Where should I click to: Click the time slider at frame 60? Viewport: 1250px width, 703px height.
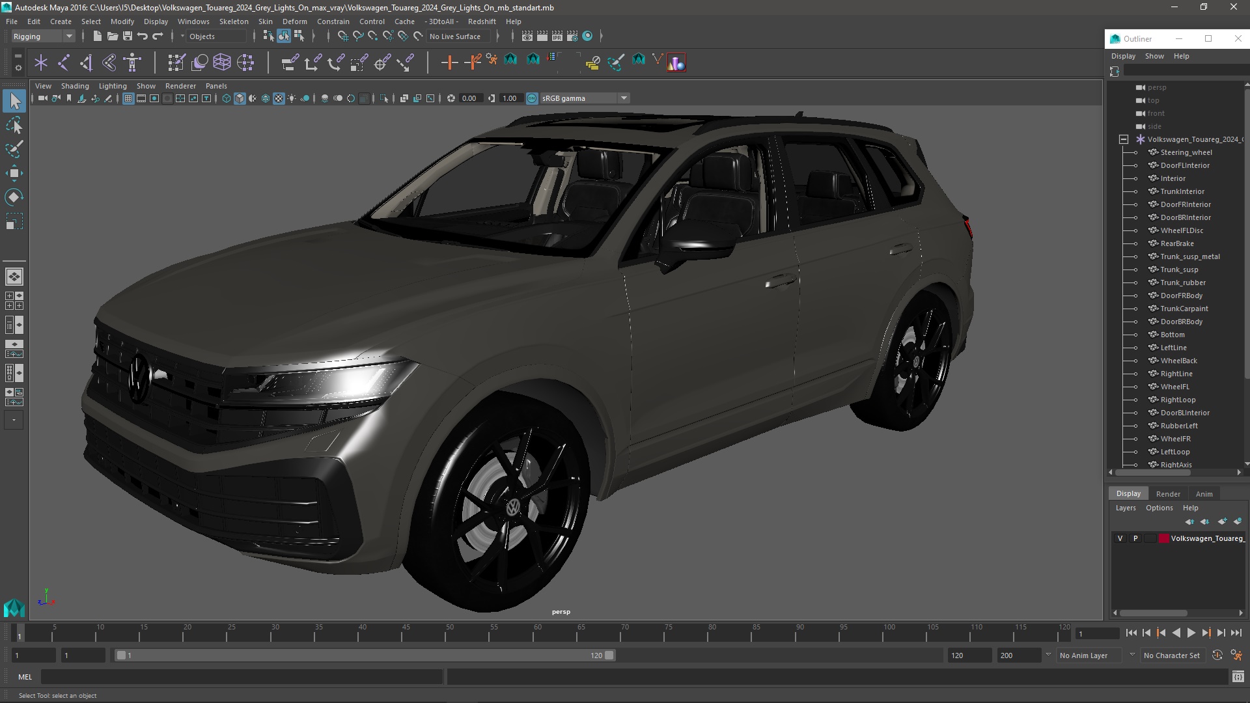pyautogui.click(x=538, y=633)
